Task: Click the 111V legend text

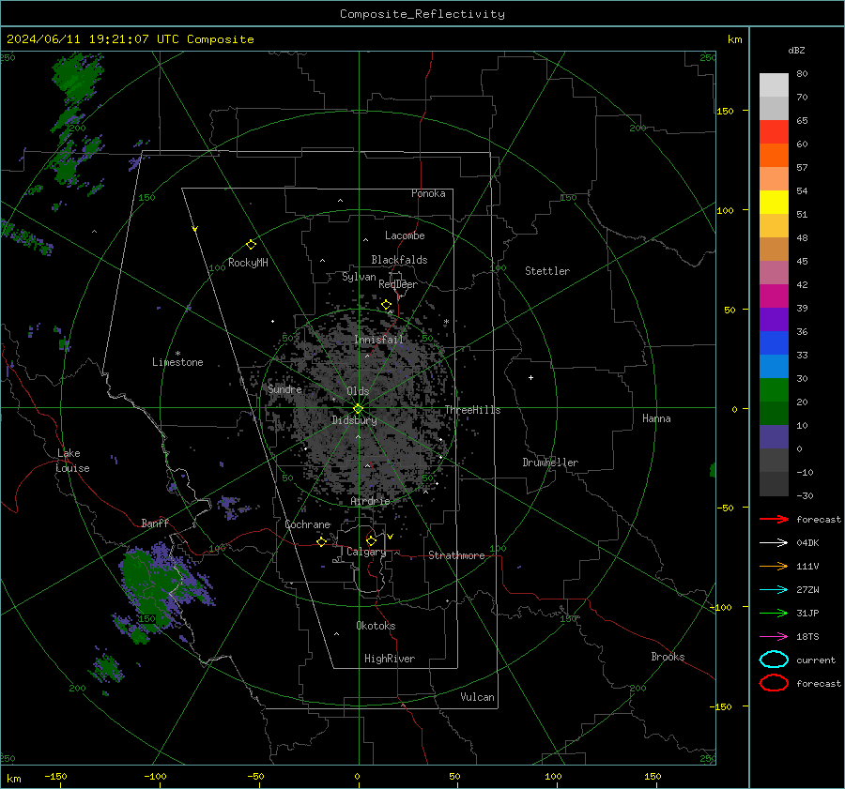Action: pyautogui.click(x=807, y=566)
